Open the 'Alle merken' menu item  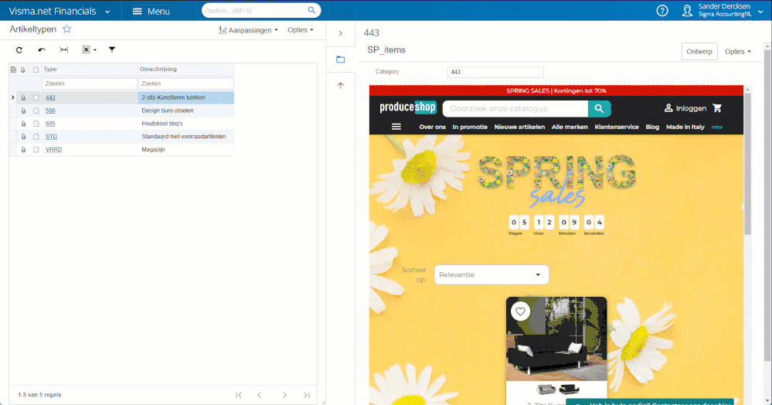(x=570, y=127)
